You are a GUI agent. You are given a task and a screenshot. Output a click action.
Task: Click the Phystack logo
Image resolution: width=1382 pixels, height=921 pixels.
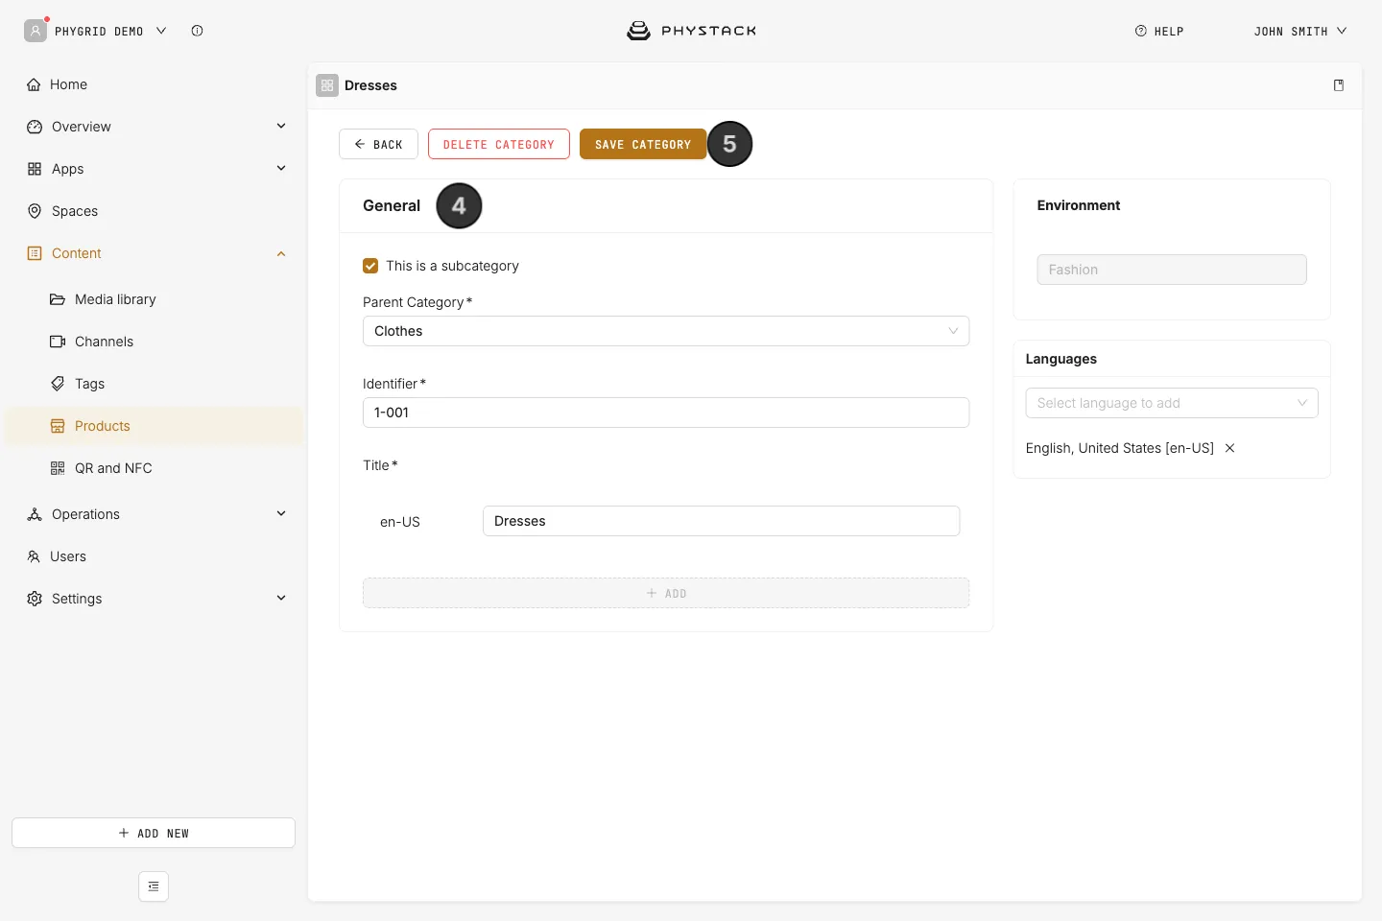(691, 31)
